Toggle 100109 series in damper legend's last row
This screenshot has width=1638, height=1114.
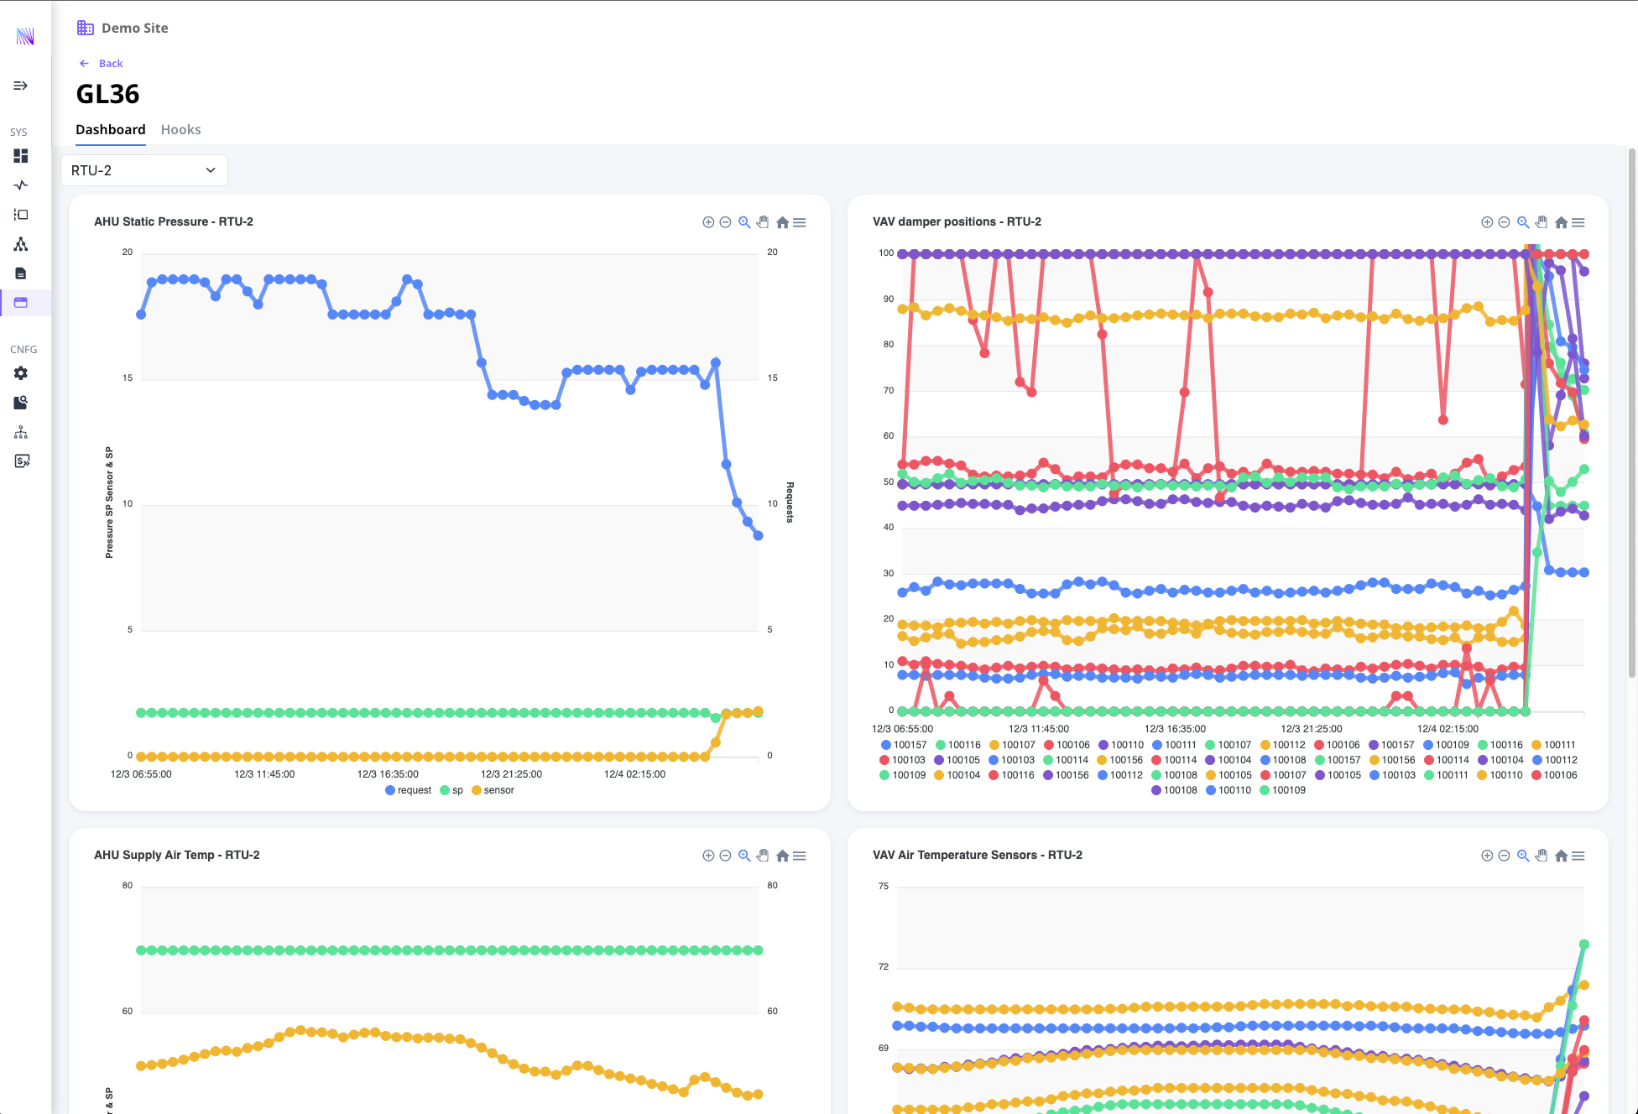point(1282,790)
